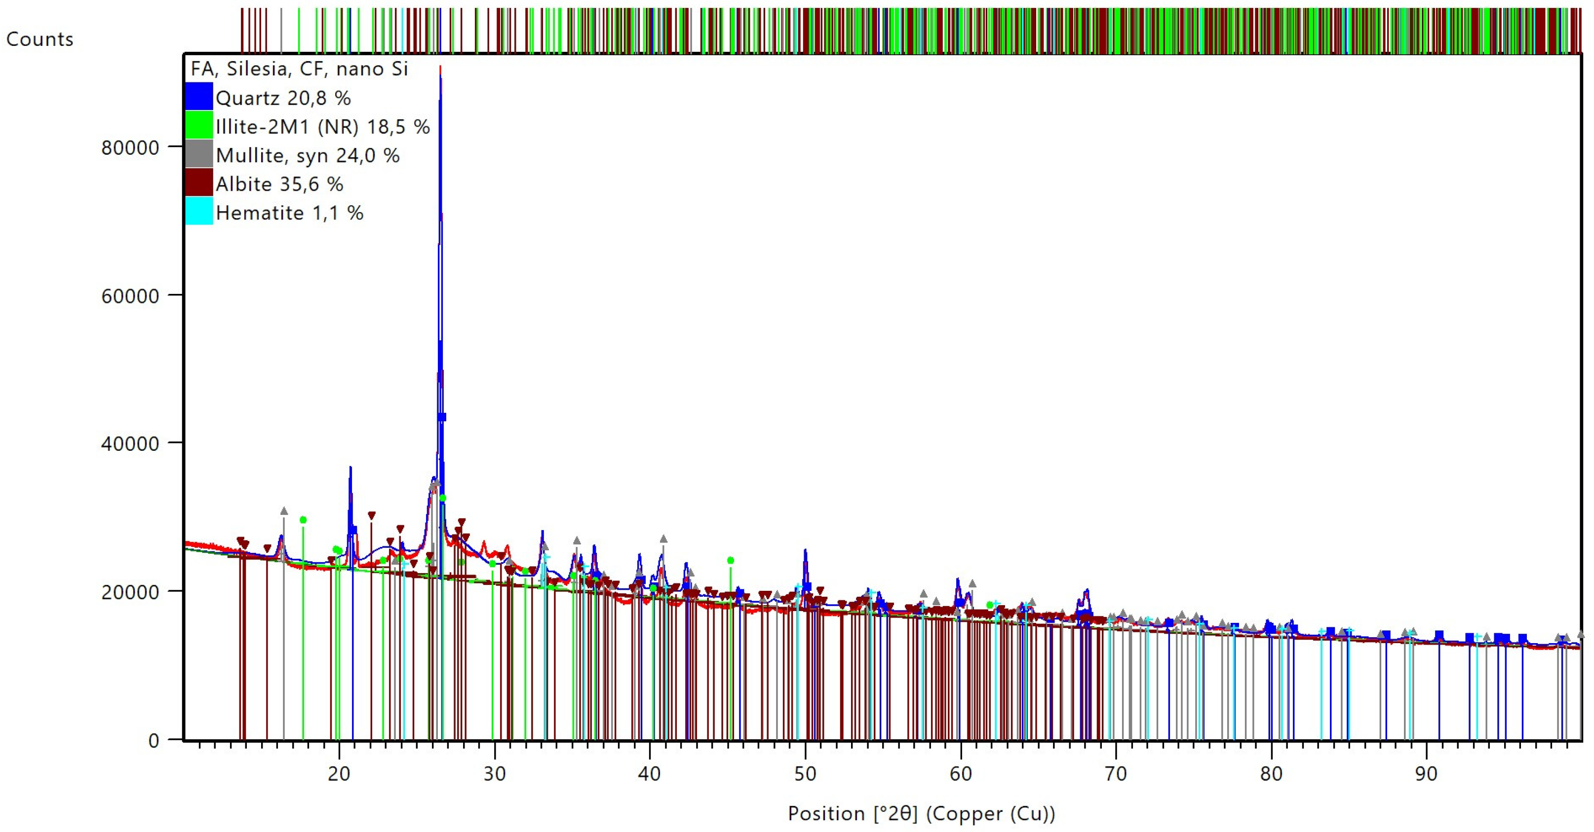Click the green Illite-2M1 legend swatch

198,125
